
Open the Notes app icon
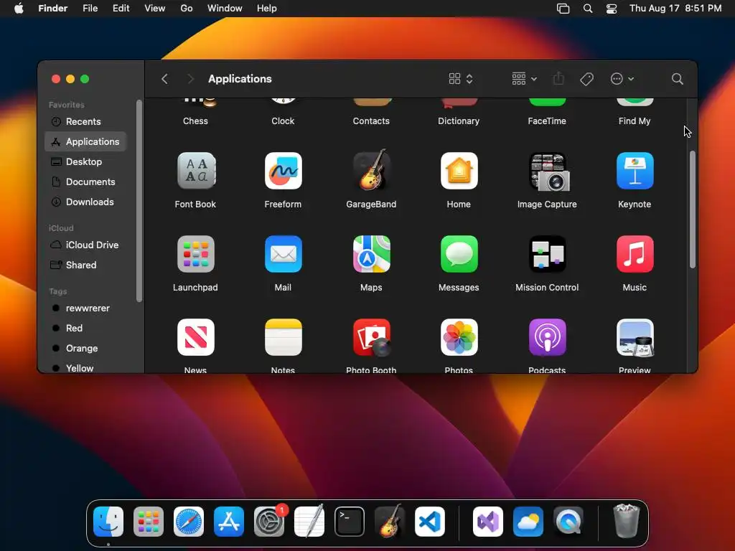(x=283, y=337)
